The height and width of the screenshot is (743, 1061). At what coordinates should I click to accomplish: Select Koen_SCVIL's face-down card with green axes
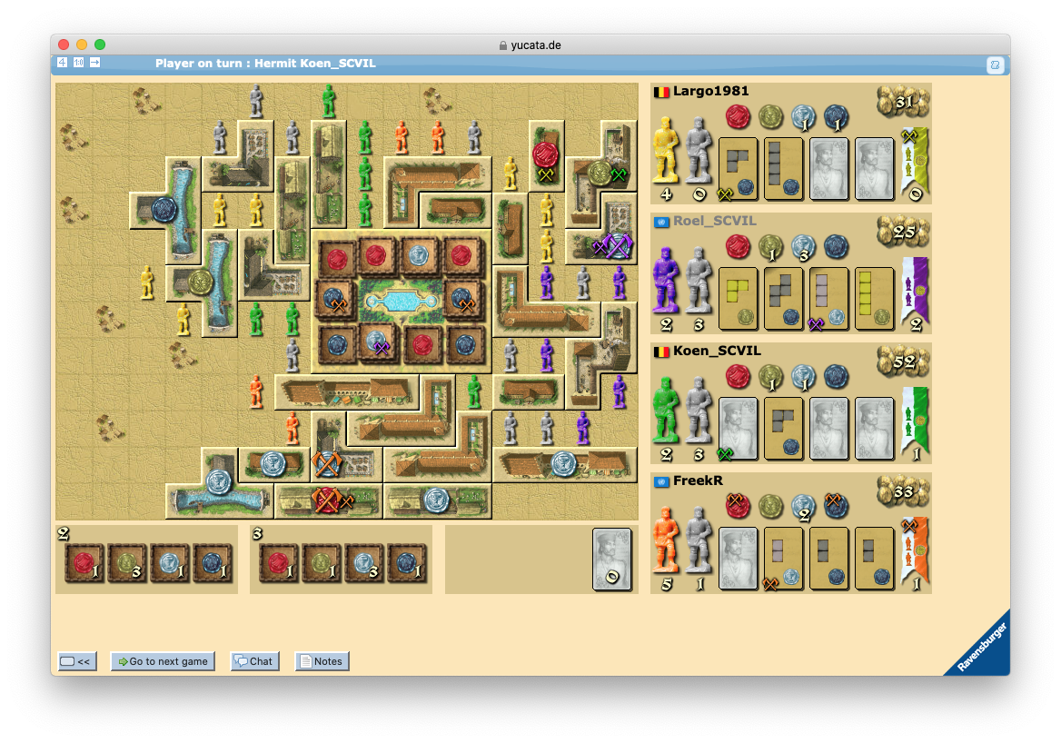[739, 429]
